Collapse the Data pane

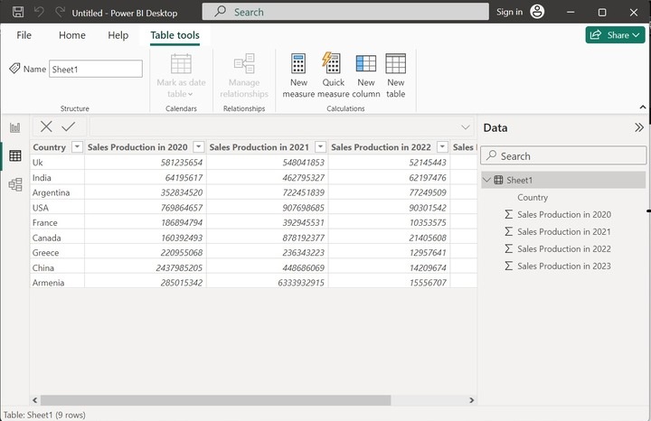tap(639, 128)
